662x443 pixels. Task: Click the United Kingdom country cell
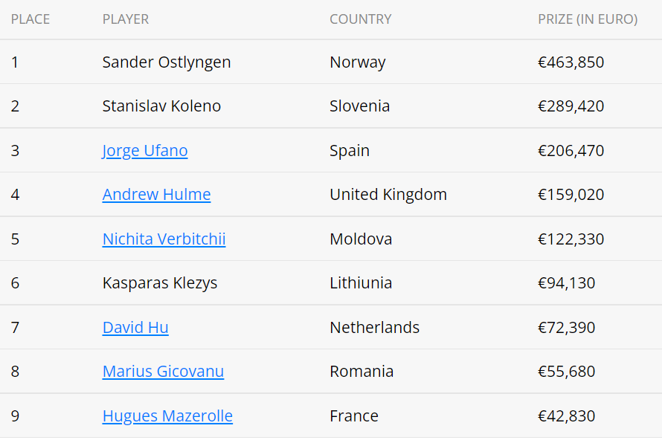click(388, 195)
